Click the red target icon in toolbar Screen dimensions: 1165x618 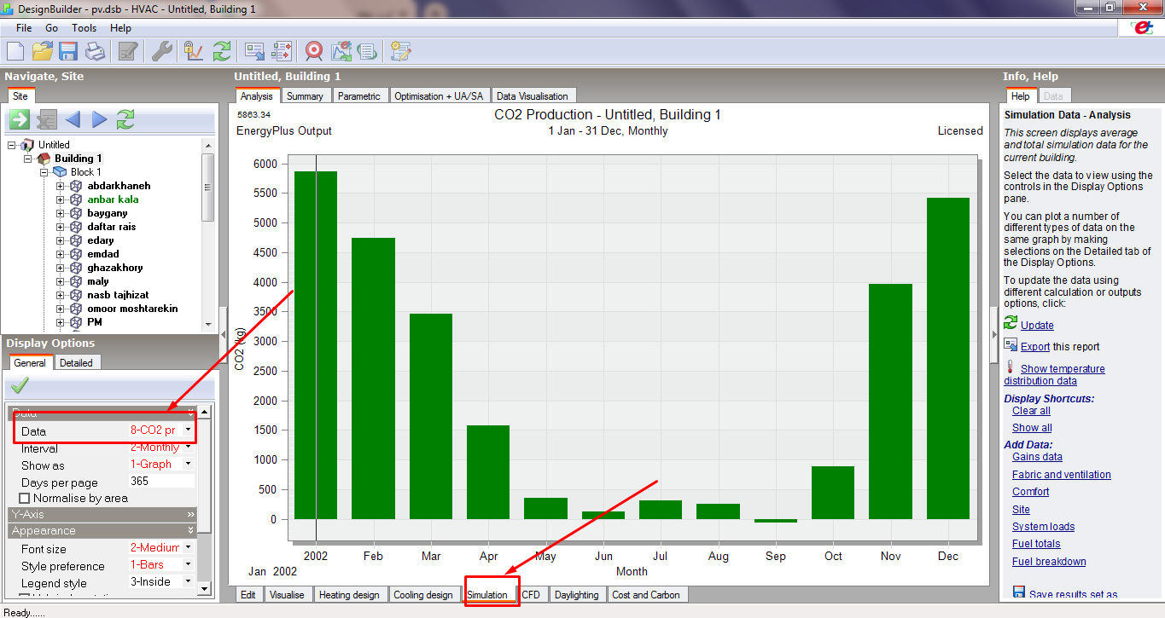click(x=314, y=51)
